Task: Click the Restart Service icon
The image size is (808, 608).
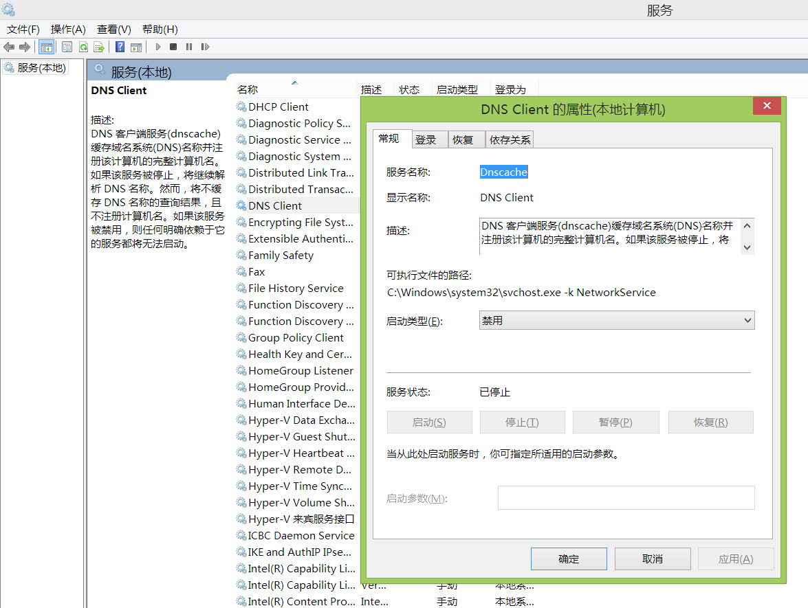Action: click(204, 46)
